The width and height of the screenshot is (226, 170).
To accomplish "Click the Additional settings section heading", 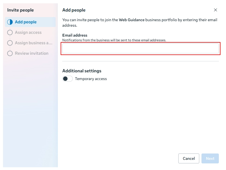I will tap(82, 71).
